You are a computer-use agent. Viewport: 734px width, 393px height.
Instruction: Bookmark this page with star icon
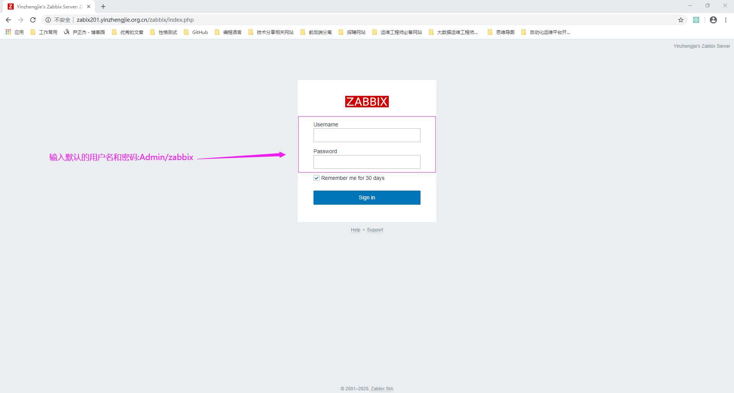pos(681,20)
